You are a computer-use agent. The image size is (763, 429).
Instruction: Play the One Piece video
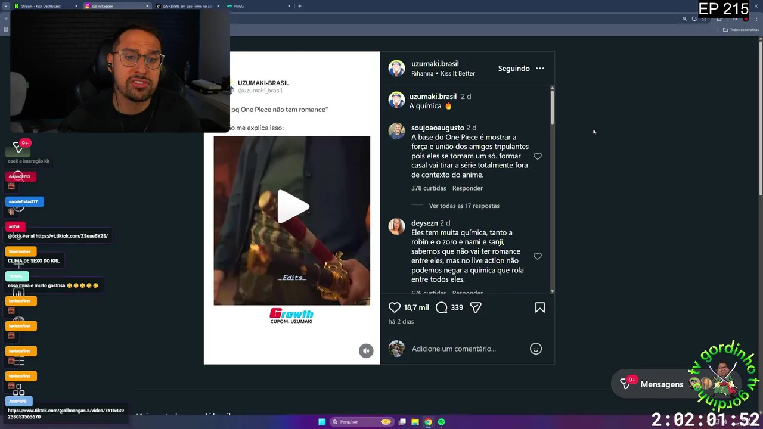pos(292,207)
